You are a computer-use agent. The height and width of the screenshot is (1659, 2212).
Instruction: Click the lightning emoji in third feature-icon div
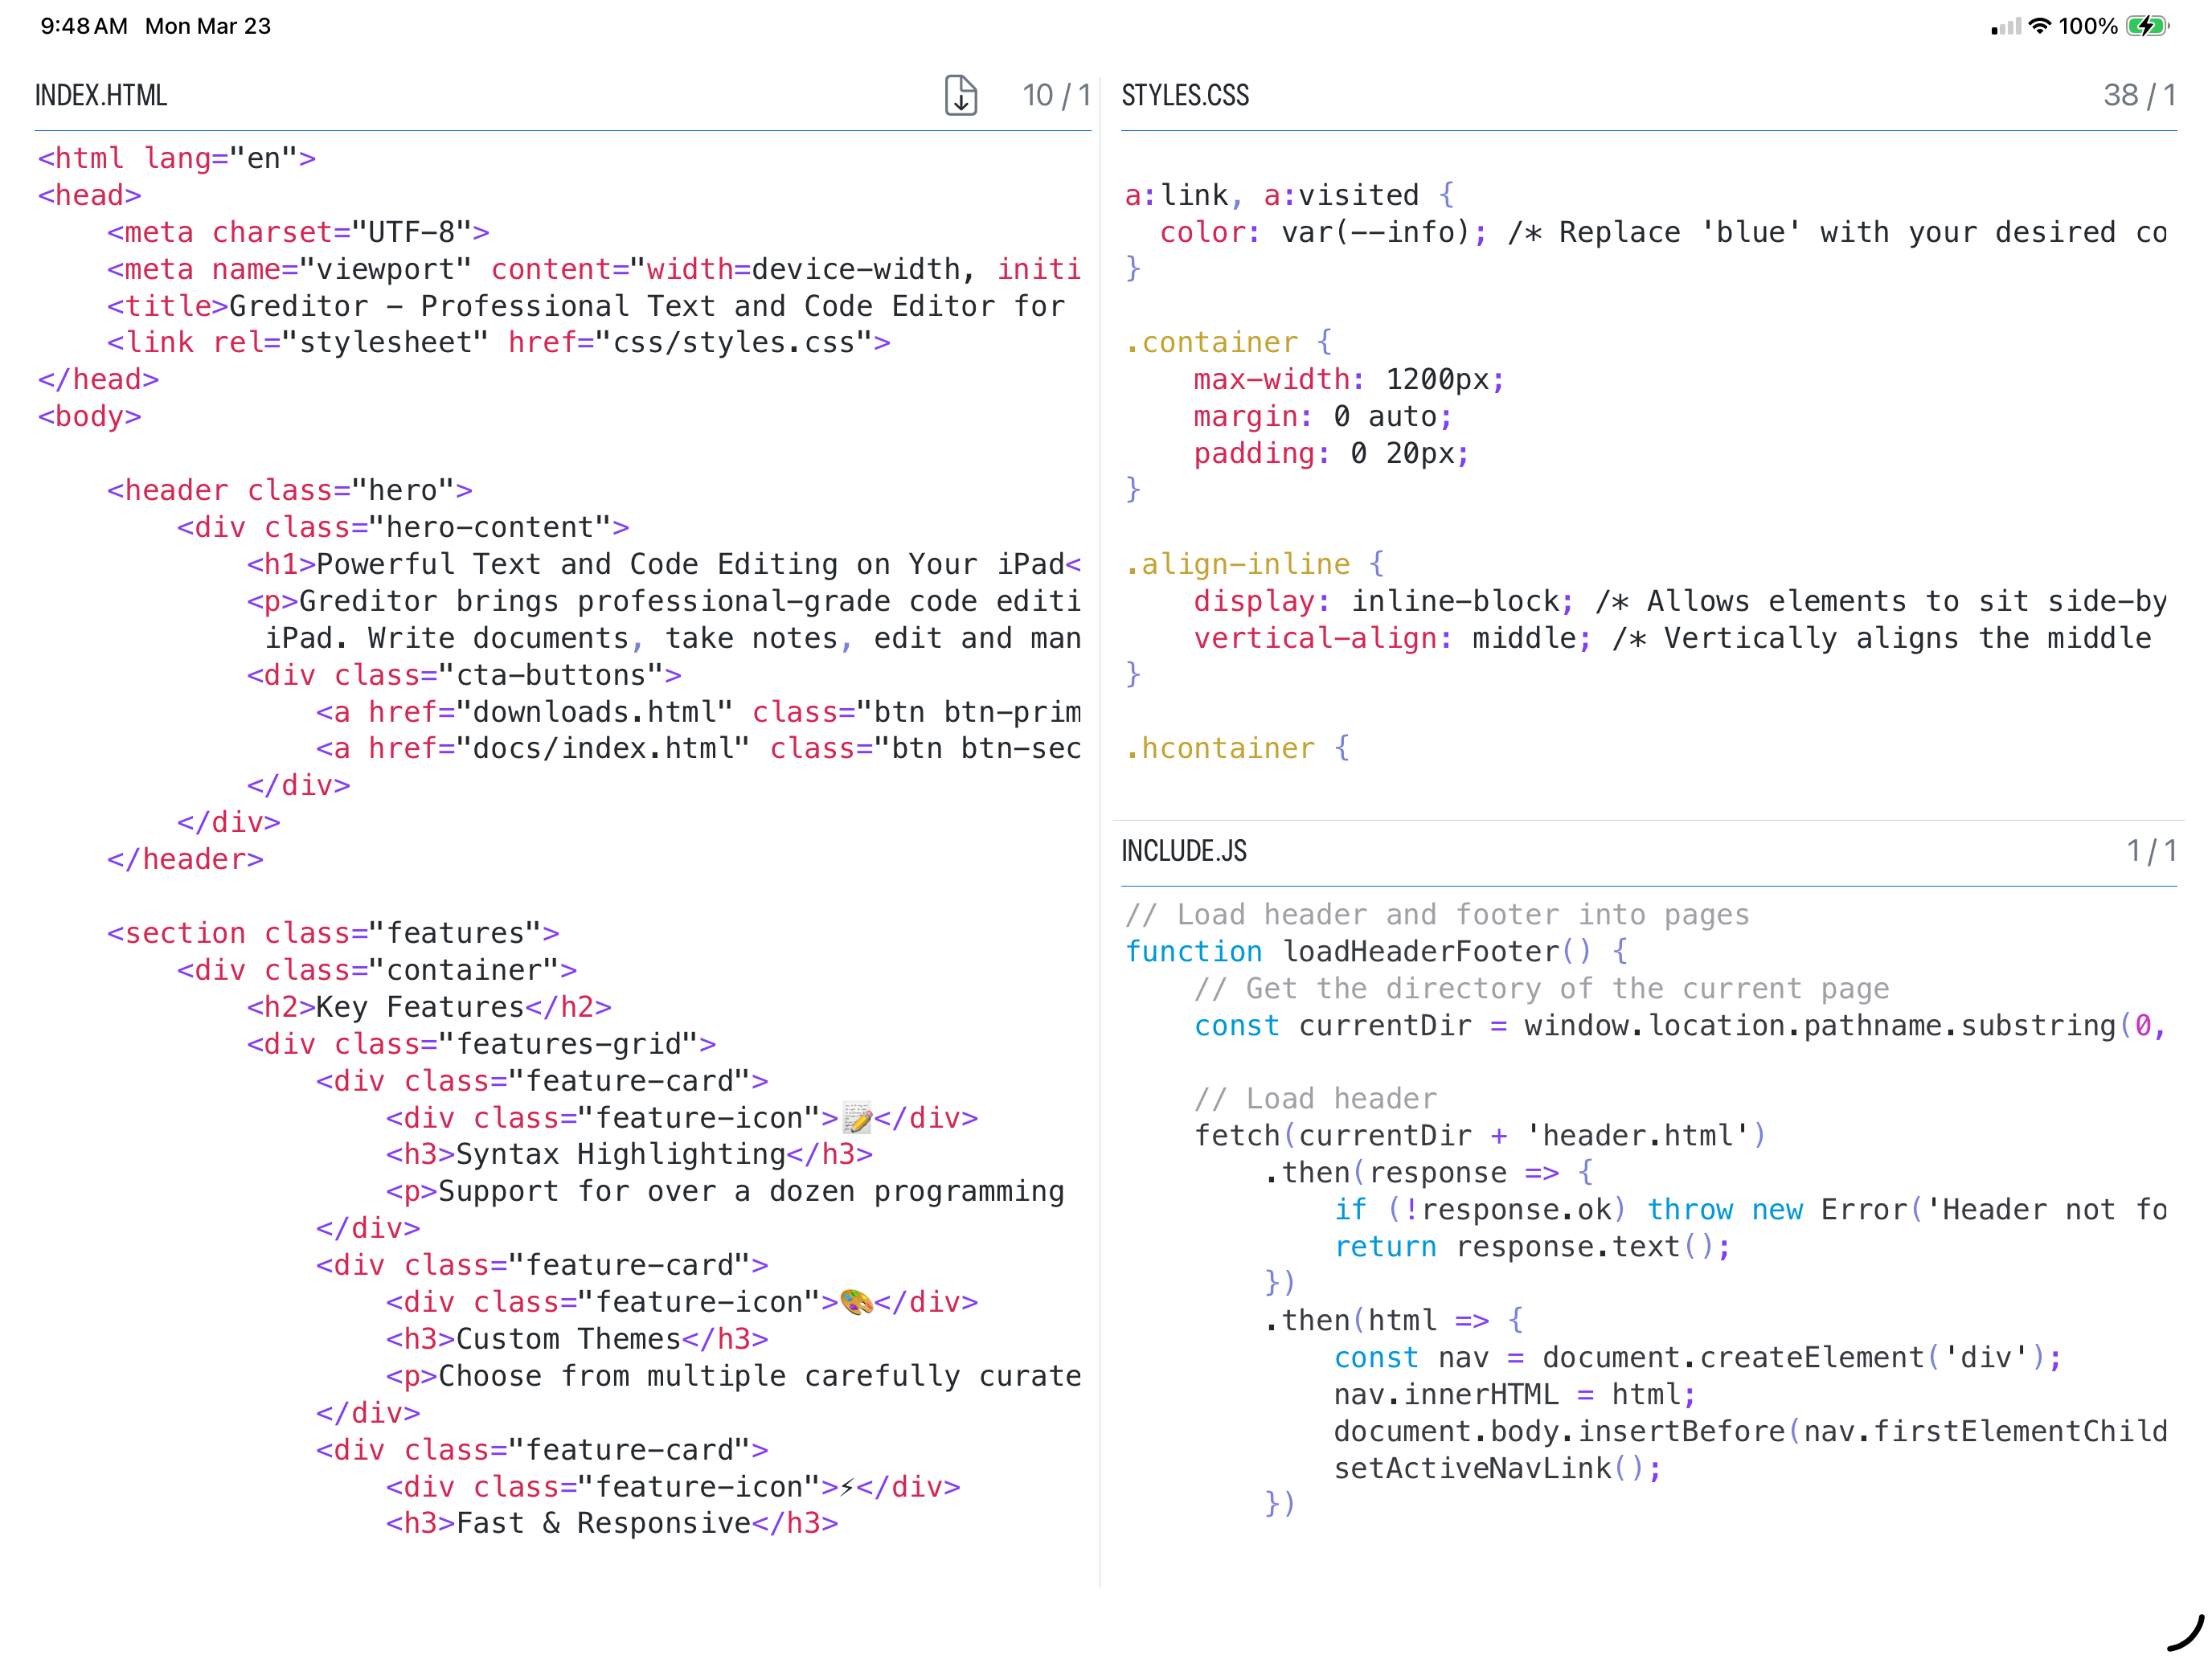click(847, 1487)
